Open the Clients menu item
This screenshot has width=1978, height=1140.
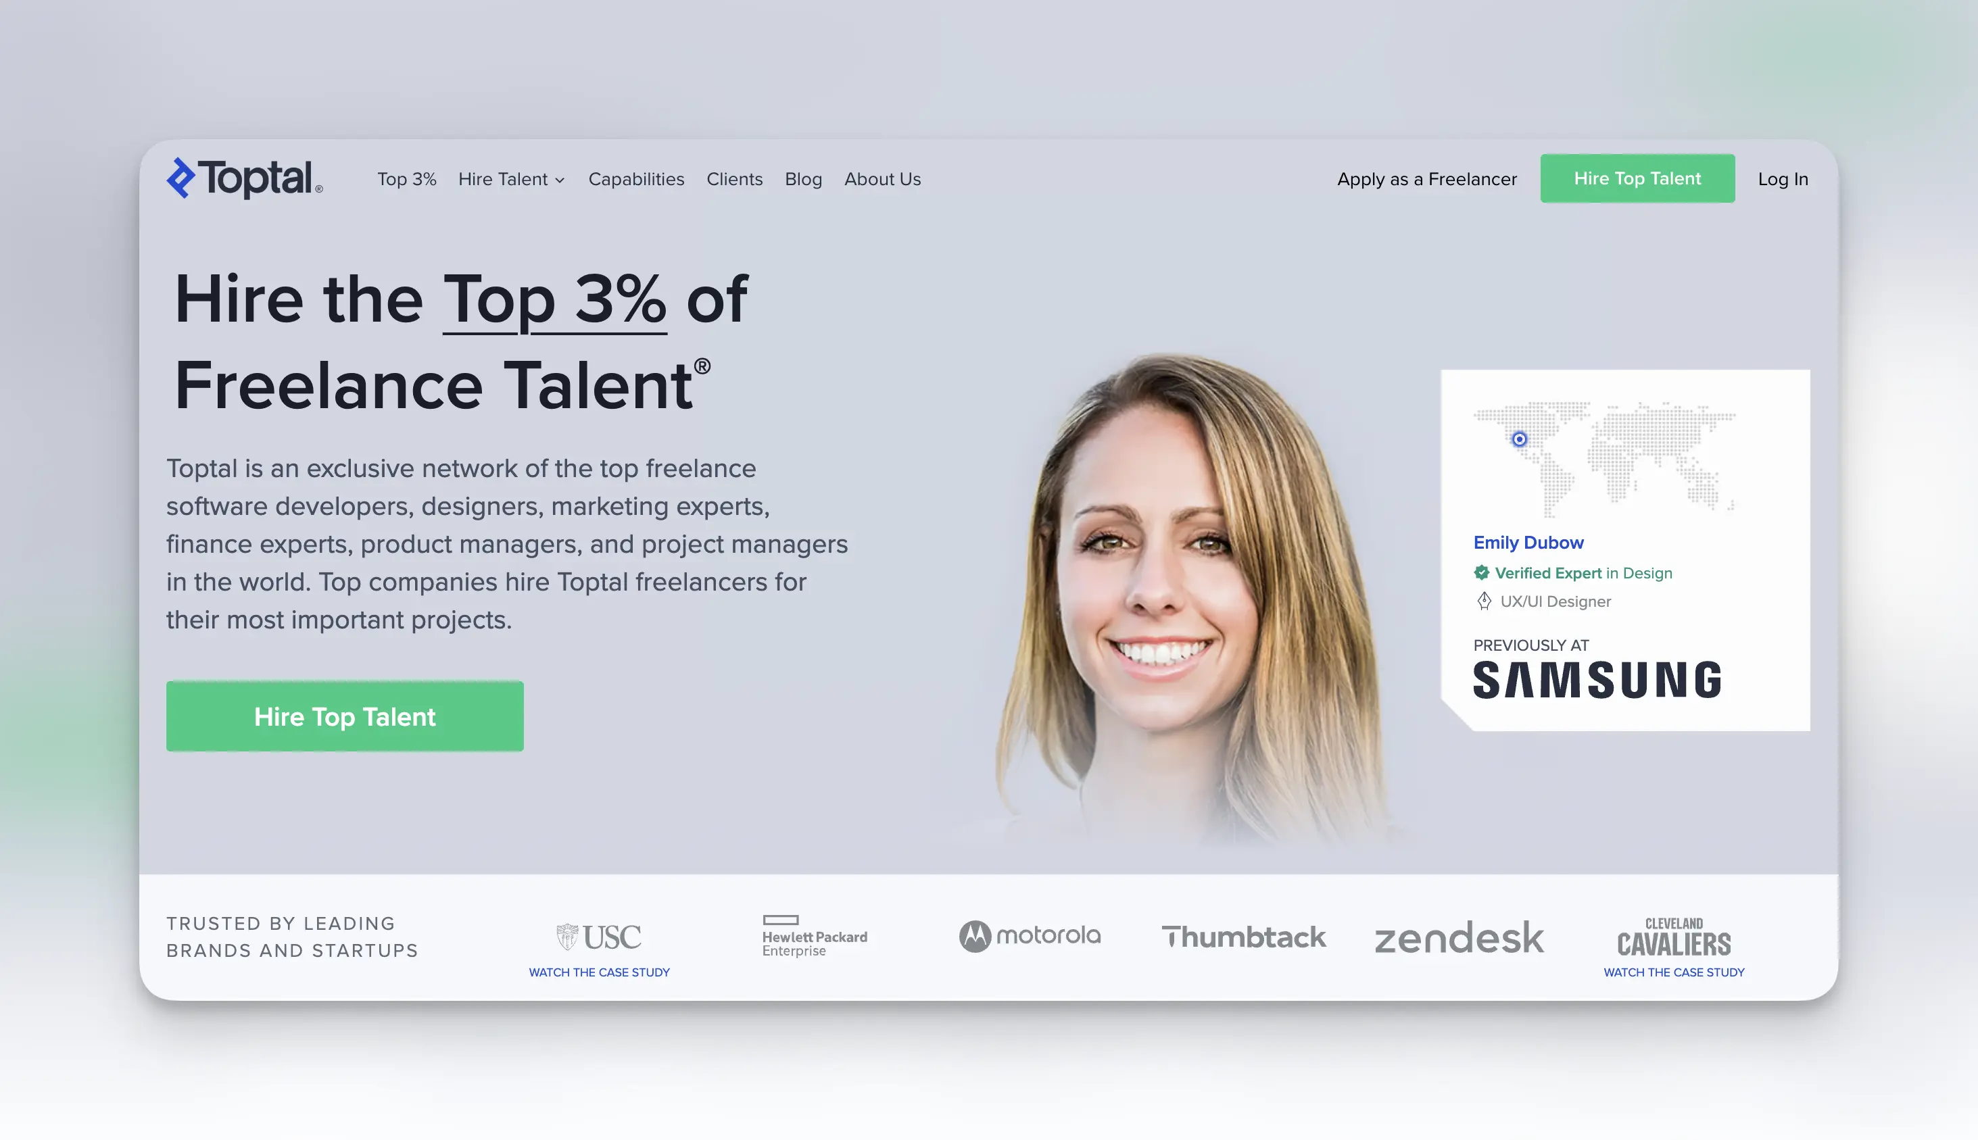[x=733, y=178]
